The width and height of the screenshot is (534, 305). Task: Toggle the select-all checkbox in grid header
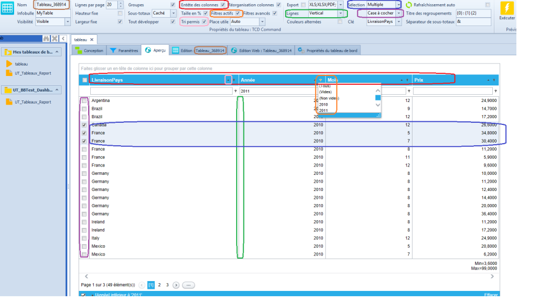pyautogui.click(x=84, y=80)
